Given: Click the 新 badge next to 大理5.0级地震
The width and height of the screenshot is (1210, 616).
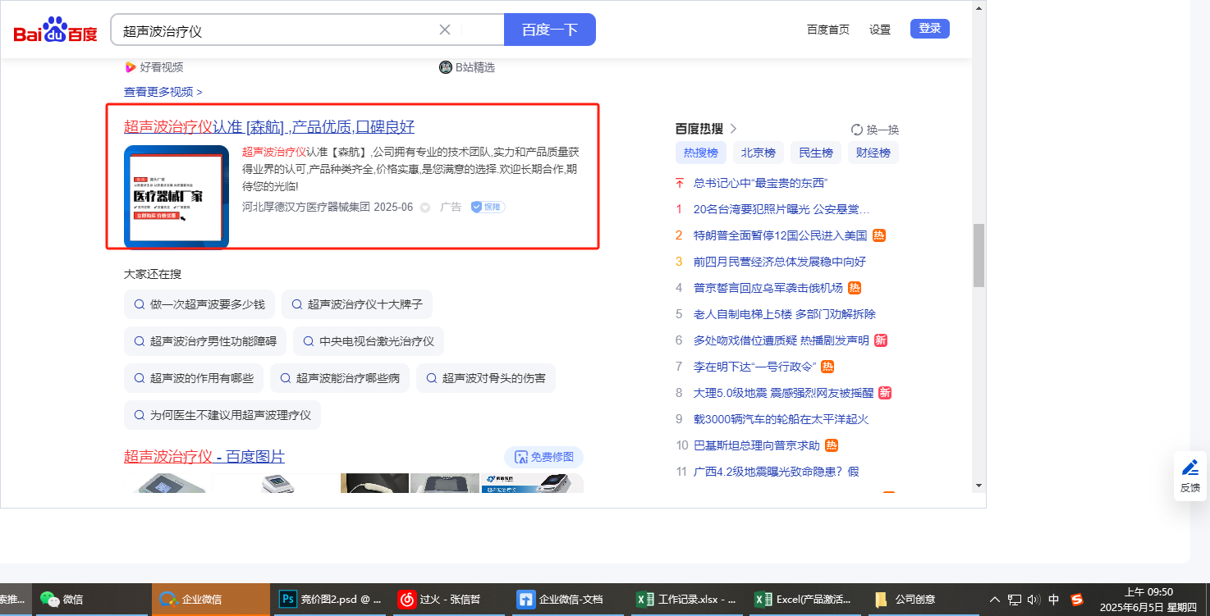Looking at the screenshot, I should click(885, 393).
